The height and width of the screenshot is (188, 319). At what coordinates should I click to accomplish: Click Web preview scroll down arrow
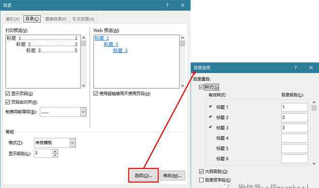(182, 86)
